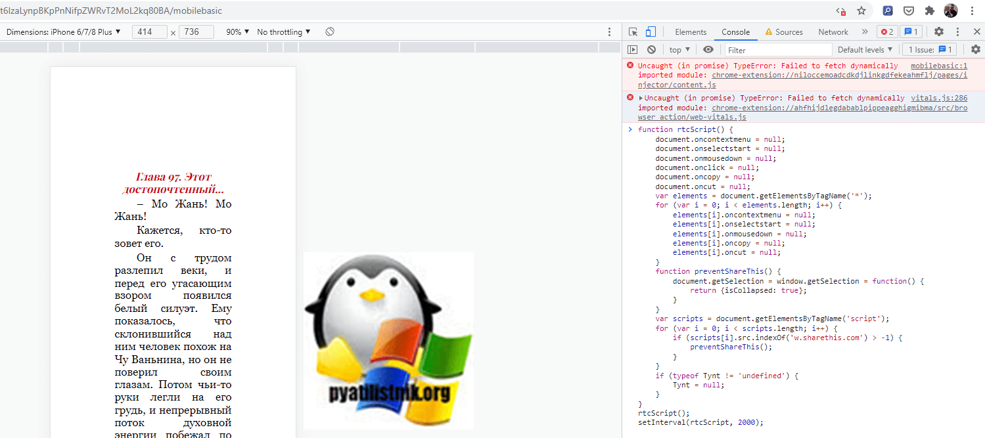Rotate the device viewport orientation
The image size is (985, 438).
coord(330,32)
